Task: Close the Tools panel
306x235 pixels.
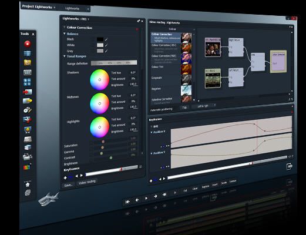Action: click(33, 34)
